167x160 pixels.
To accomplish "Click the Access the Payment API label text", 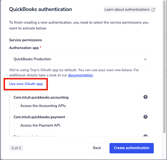I will click(41, 125).
